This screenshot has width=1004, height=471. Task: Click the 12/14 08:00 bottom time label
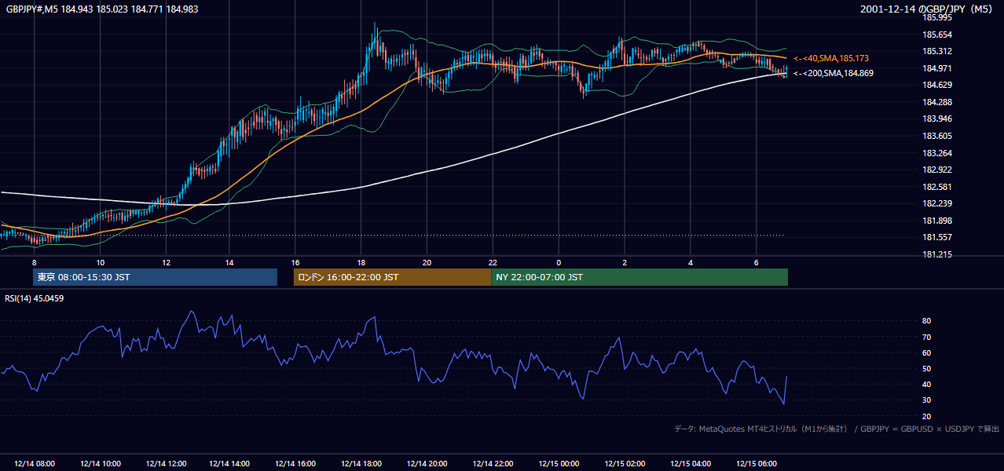[x=35, y=464]
